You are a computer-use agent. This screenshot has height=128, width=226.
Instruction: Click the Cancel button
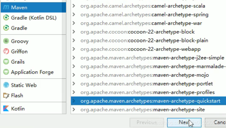215,122
